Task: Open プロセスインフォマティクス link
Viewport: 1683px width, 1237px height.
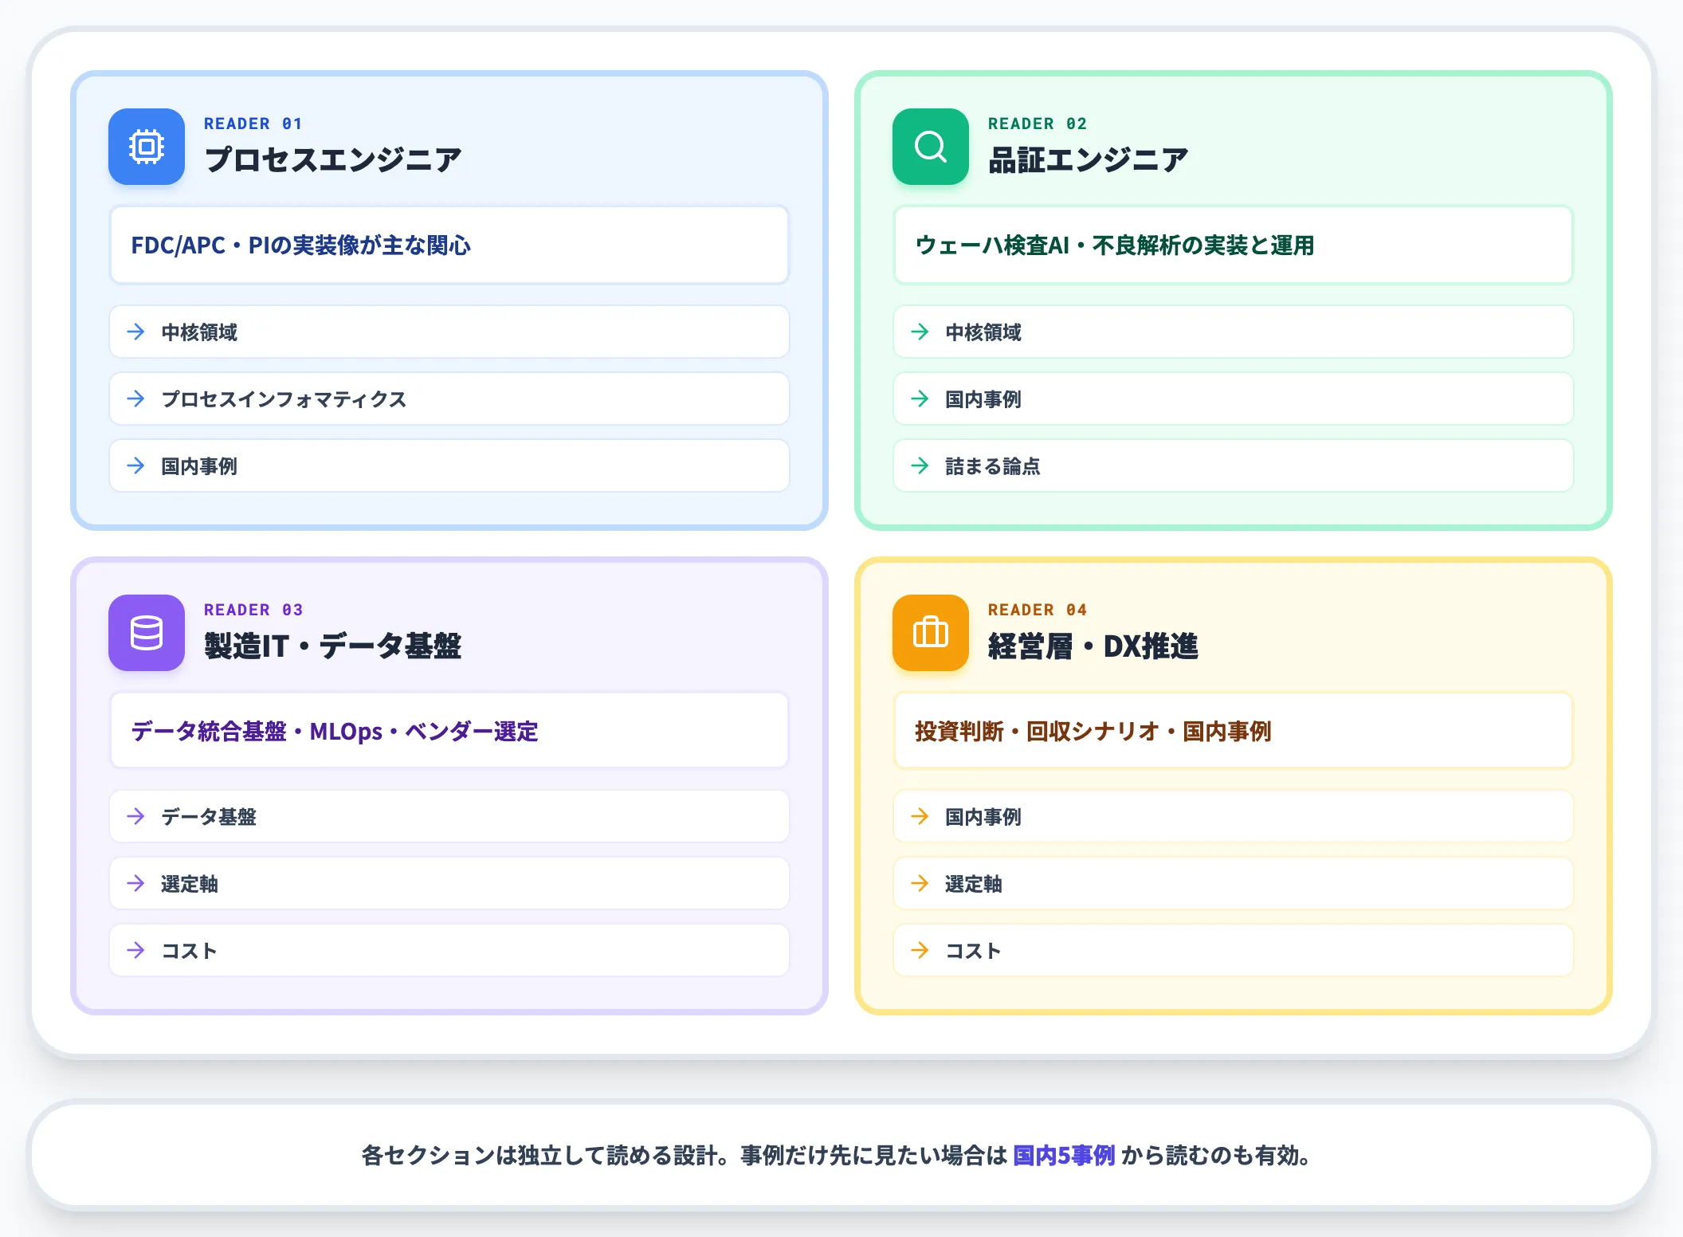Action: tap(449, 399)
